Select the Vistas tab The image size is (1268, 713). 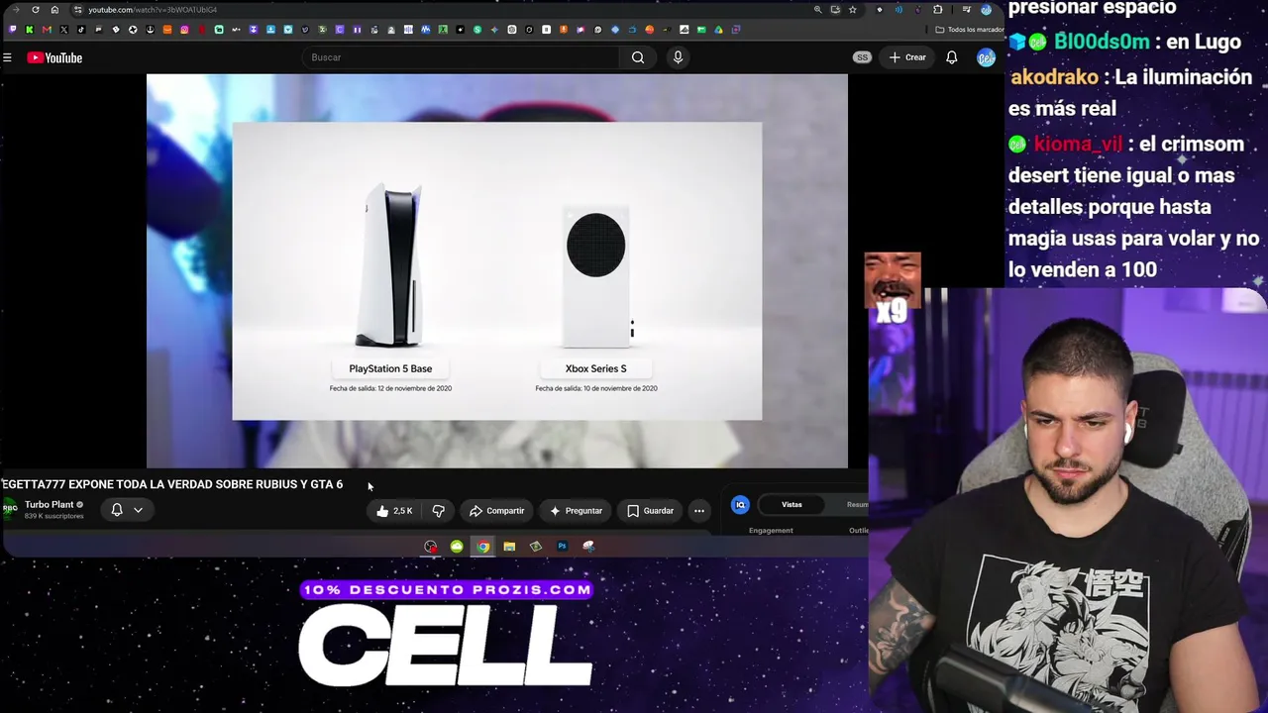[792, 505]
